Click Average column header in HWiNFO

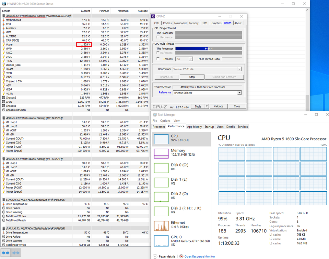click(139, 11)
